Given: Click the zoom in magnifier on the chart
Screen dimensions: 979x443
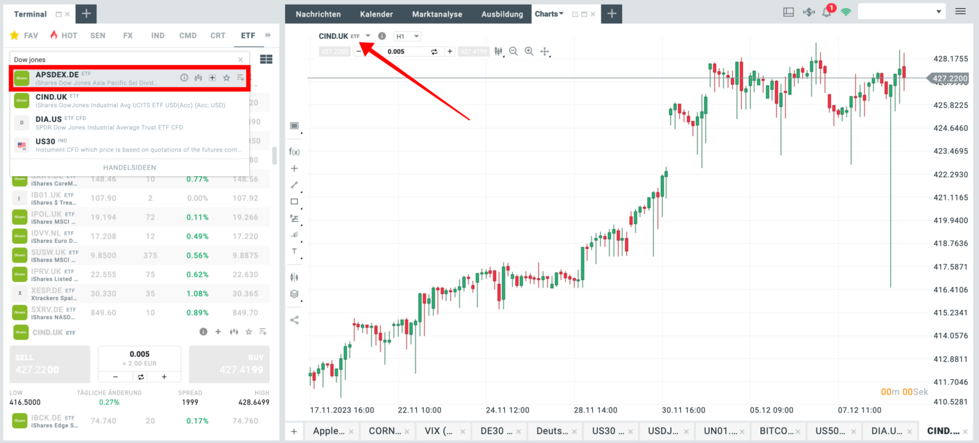Looking at the screenshot, I should pyautogui.click(x=529, y=52).
